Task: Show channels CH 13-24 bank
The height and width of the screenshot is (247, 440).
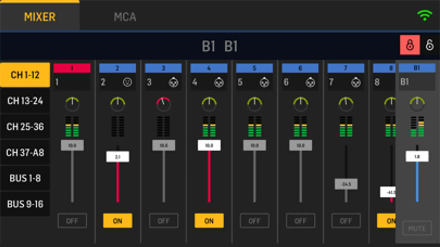Action: coord(25,101)
